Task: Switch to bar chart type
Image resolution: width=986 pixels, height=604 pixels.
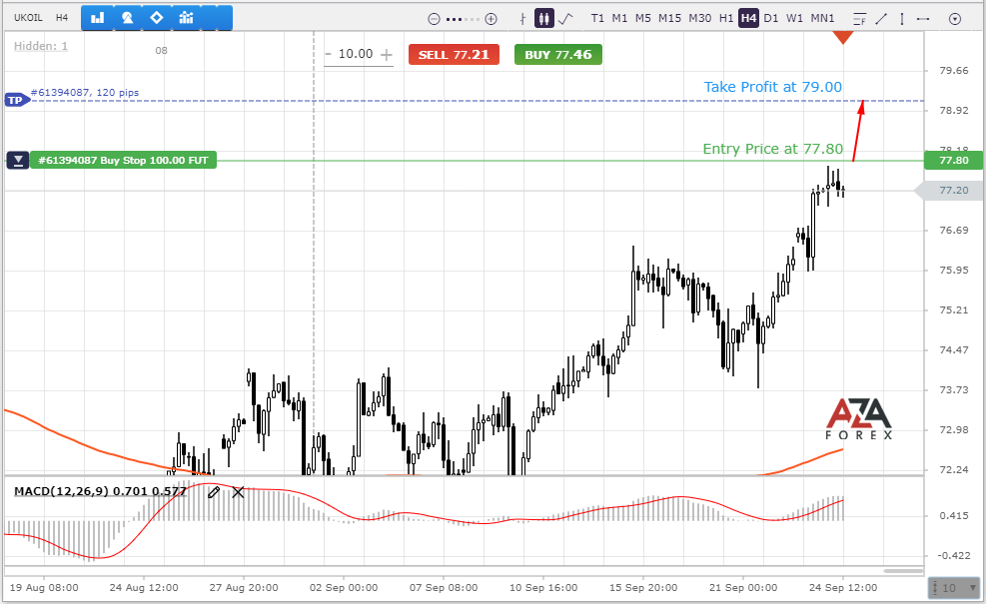Action: [x=523, y=18]
